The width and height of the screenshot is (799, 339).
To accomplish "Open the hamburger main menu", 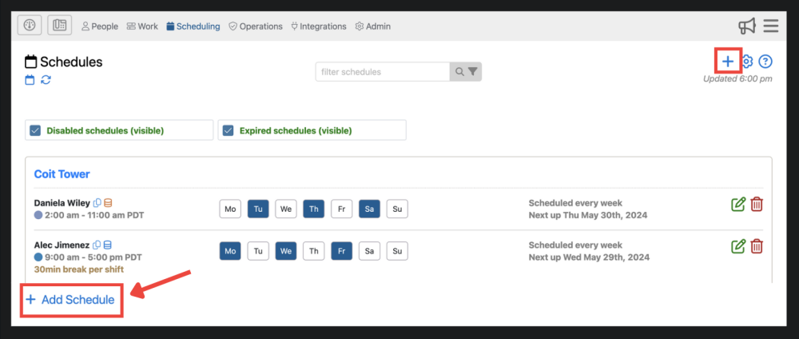I will pos(771,26).
